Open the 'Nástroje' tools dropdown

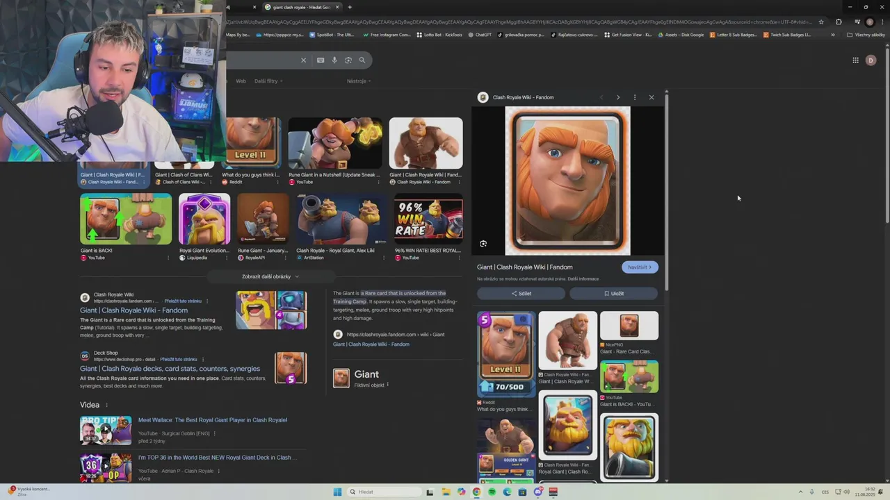pyautogui.click(x=359, y=81)
